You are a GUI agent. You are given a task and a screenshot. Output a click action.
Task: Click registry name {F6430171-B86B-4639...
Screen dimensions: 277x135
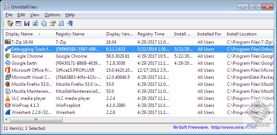pyautogui.click(x=78, y=63)
